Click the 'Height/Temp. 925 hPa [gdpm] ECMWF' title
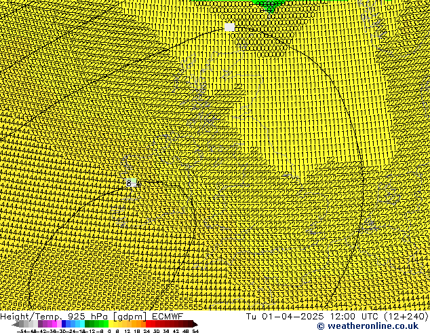 pos(92,316)
